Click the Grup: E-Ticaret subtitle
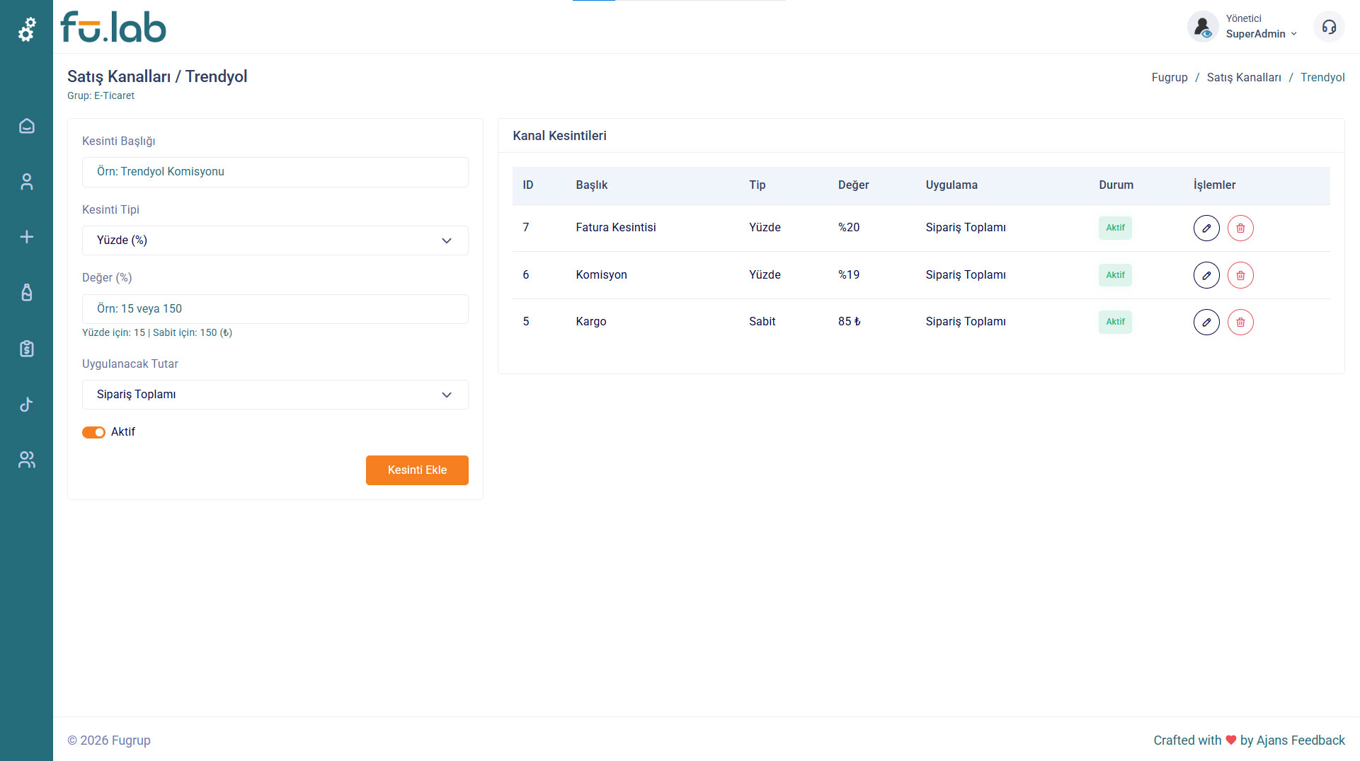The image size is (1360, 761). [101, 96]
